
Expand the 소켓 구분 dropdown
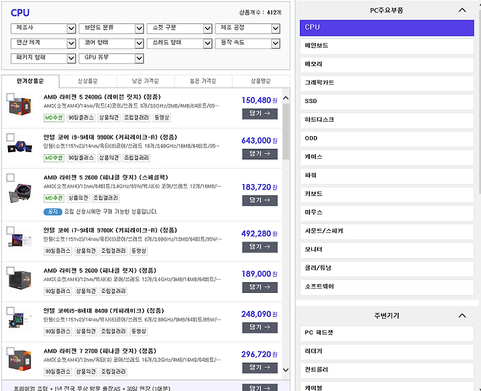tap(180, 29)
